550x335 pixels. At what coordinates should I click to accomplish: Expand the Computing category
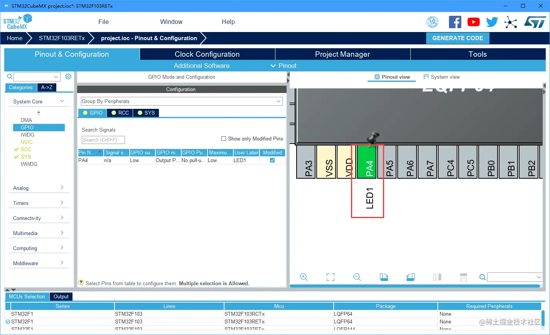tap(62, 248)
